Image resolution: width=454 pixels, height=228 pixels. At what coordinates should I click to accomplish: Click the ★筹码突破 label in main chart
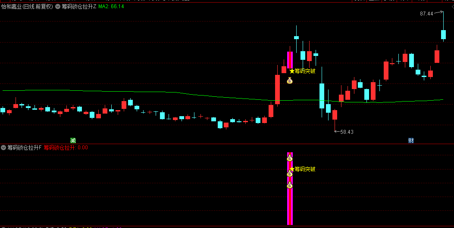tap(303, 71)
